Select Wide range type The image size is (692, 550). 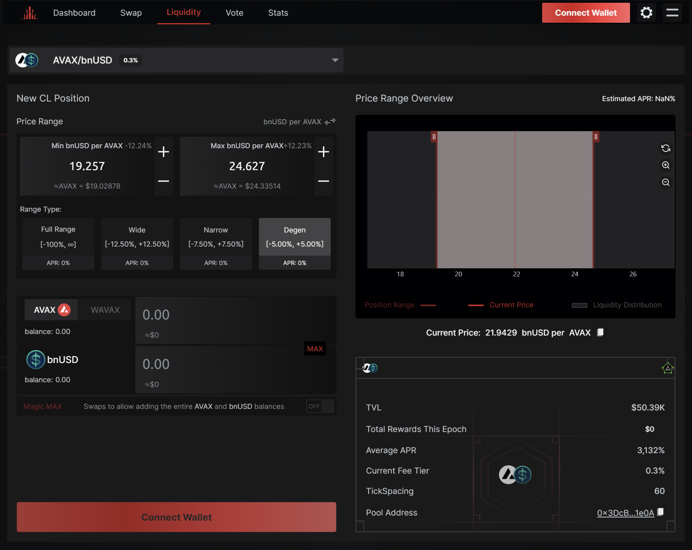tap(137, 244)
